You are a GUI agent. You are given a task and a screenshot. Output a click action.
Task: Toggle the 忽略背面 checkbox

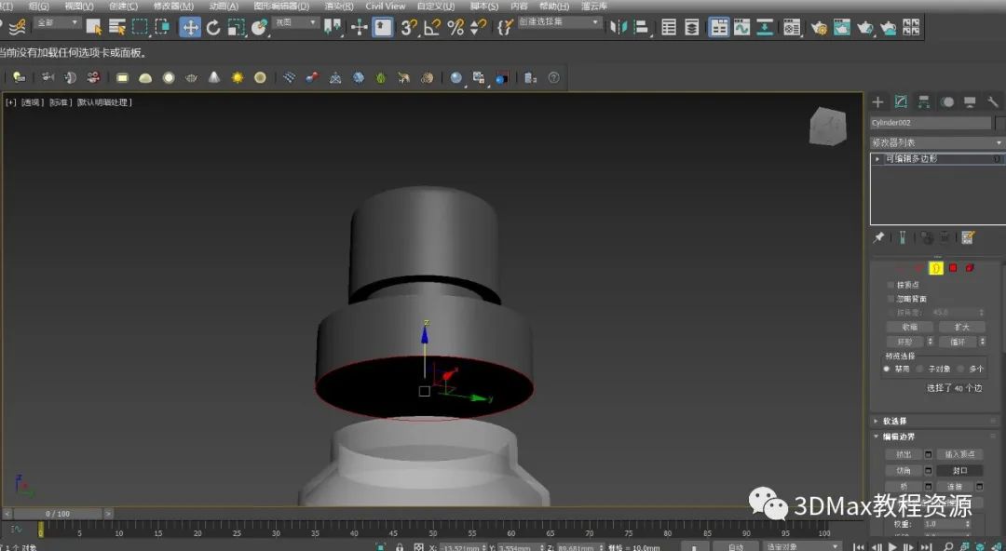[891, 299]
